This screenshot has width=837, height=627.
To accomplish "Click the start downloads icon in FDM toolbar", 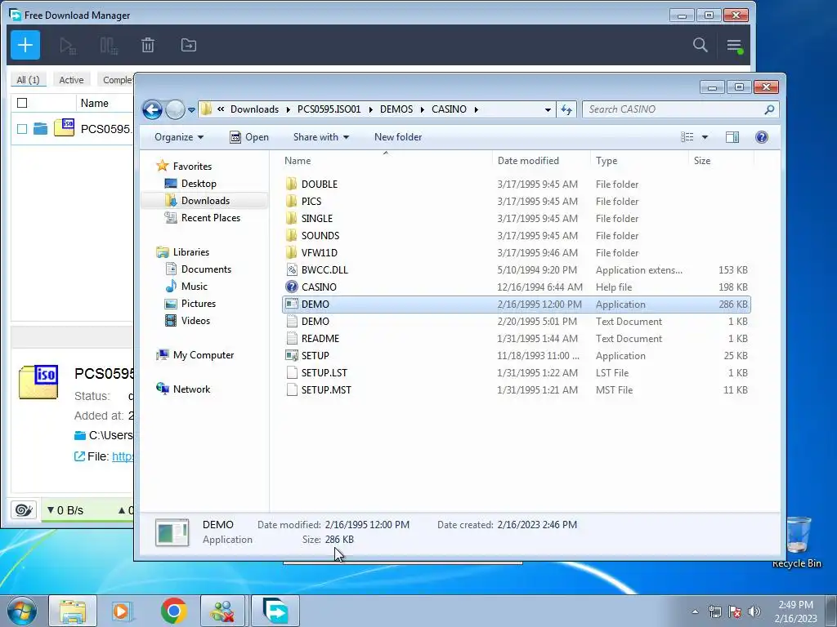I will [x=67, y=46].
